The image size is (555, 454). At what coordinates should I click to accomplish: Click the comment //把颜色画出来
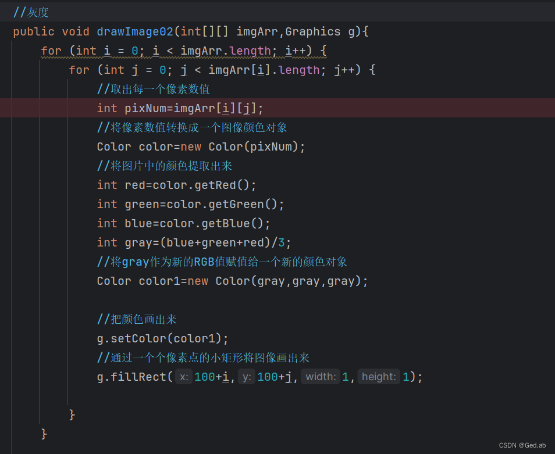click(x=137, y=319)
